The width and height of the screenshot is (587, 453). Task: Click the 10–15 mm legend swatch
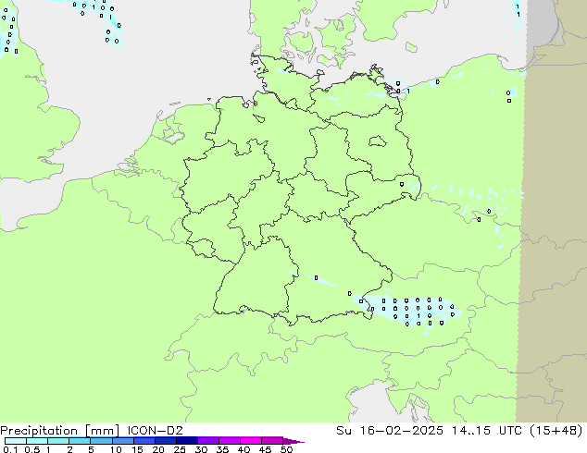point(122,441)
